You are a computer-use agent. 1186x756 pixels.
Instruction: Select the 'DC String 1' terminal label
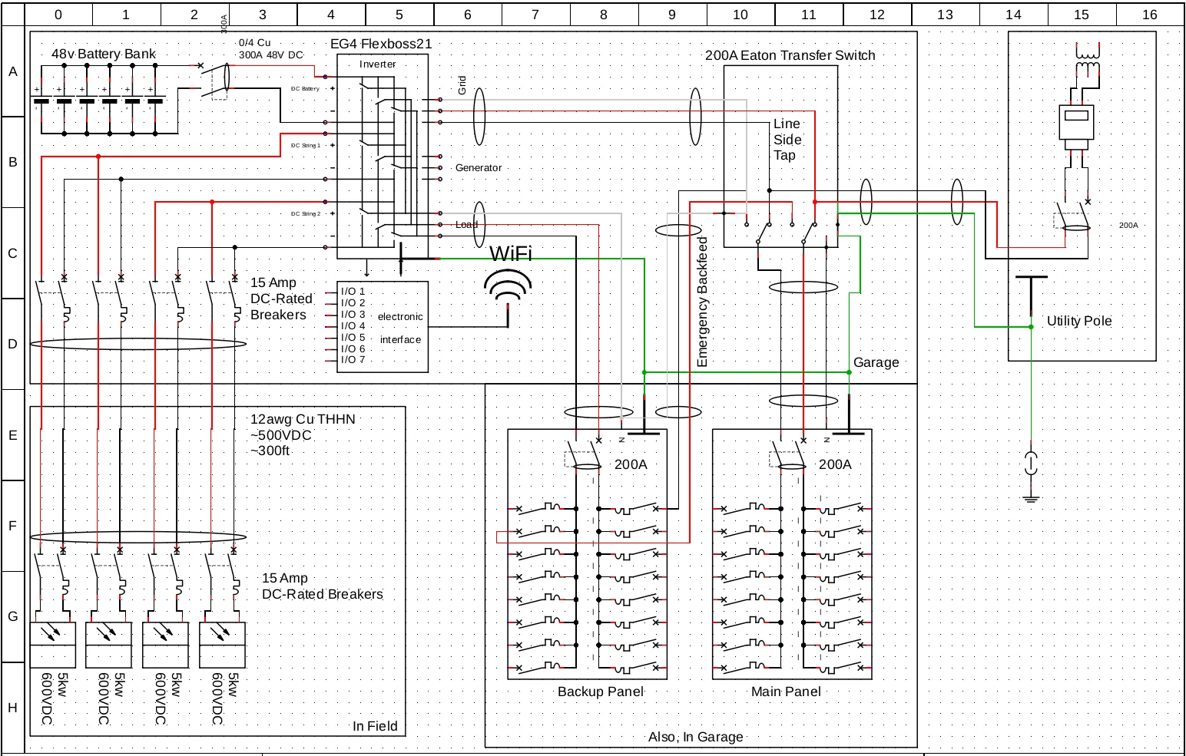click(x=305, y=145)
